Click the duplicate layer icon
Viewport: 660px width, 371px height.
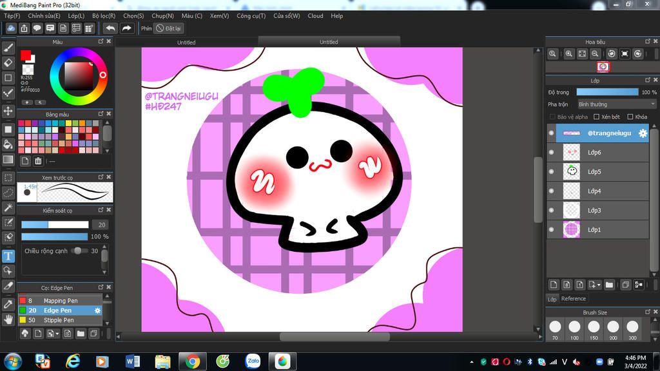coord(625,285)
